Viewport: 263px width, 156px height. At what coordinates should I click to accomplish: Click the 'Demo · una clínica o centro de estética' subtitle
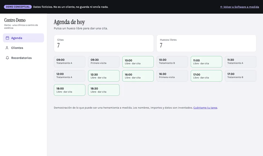(21, 27)
